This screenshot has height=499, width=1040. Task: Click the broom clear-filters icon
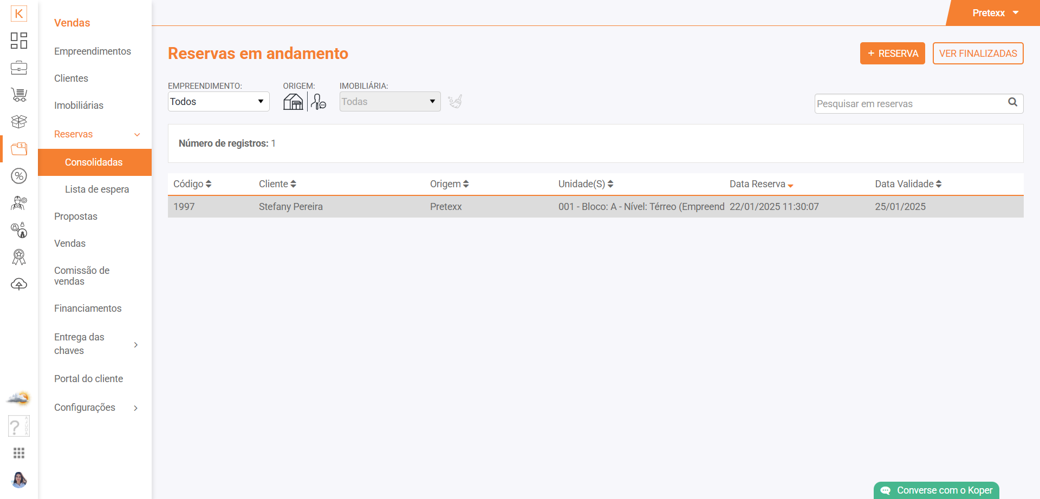click(455, 102)
